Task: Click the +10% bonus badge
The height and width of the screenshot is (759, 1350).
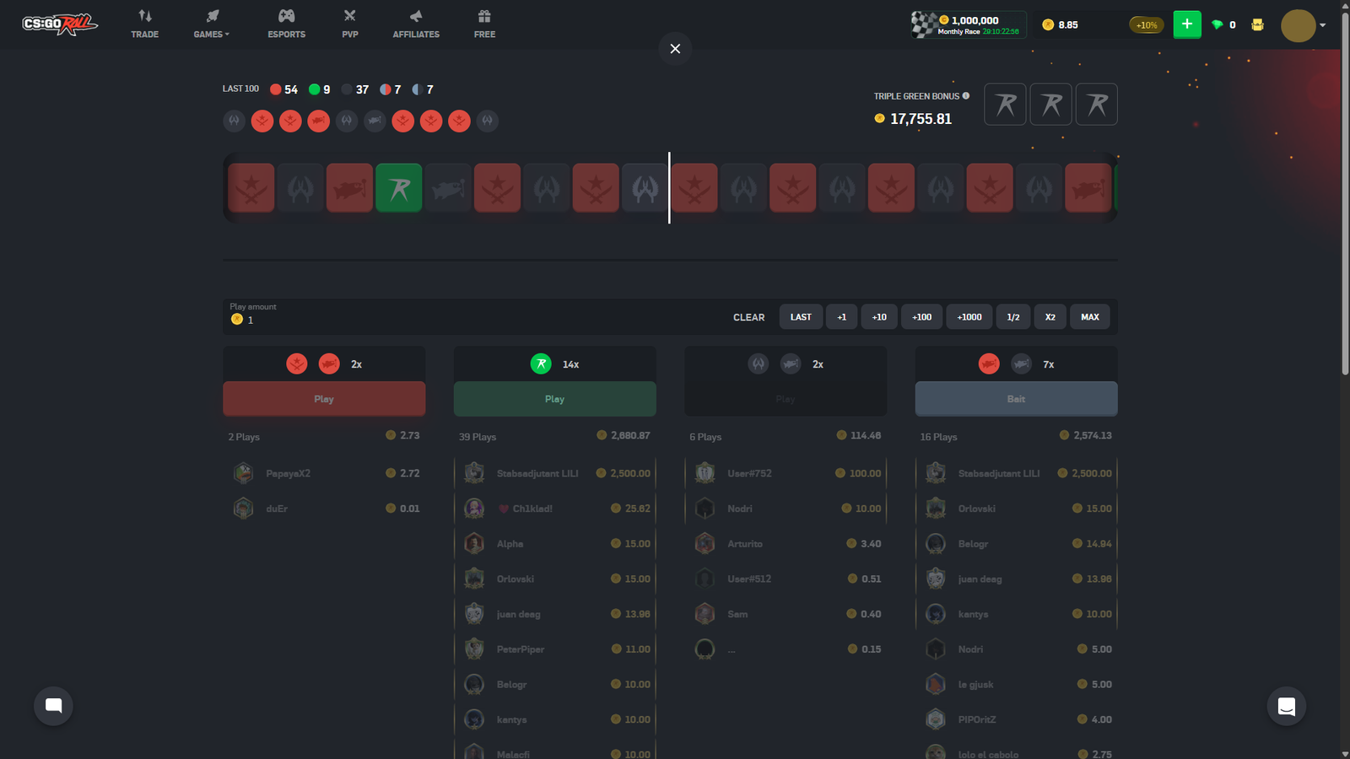Action: tap(1146, 24)
